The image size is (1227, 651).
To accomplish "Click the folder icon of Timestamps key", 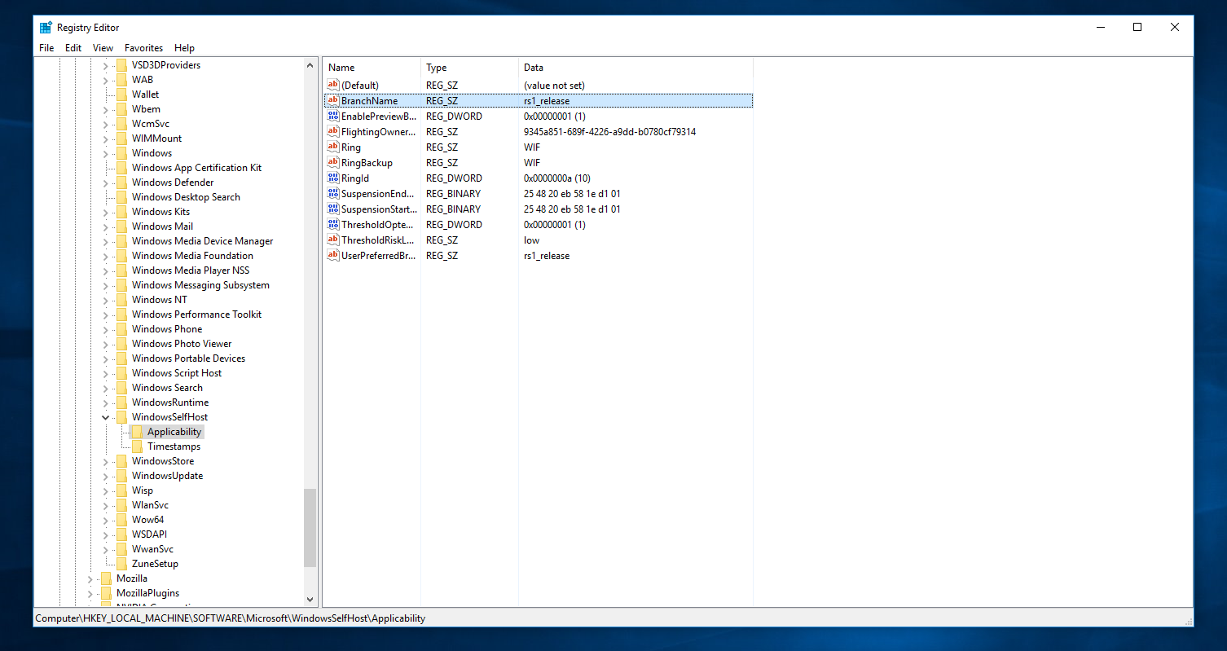I will (x=137, y=446).
